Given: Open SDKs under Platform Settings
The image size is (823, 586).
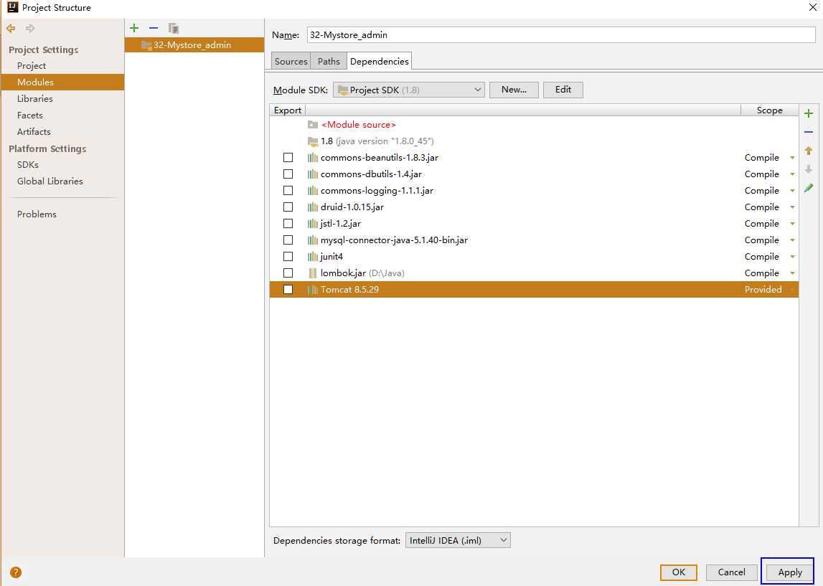Looking at the screenshot, I should [28, 165].
